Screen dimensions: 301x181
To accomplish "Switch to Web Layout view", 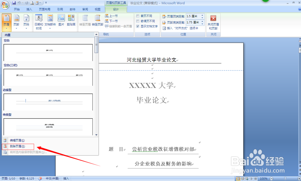I will (247, 179).
